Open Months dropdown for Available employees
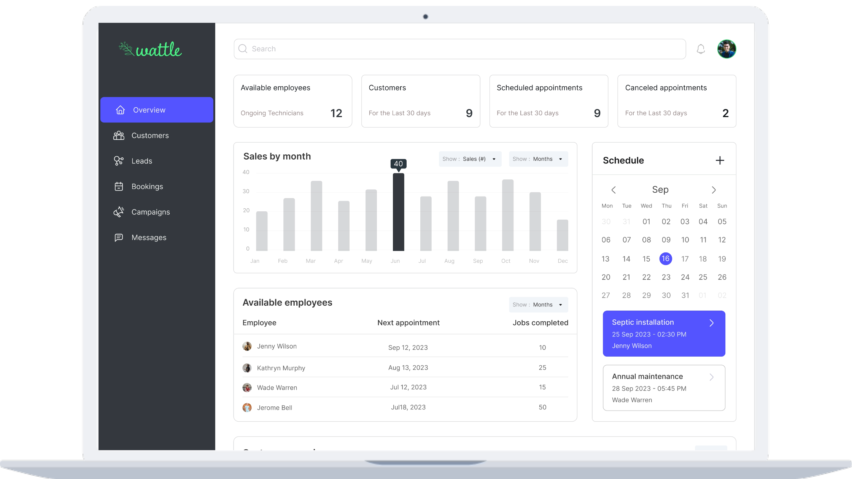The image size is (852, 479). 538,305
